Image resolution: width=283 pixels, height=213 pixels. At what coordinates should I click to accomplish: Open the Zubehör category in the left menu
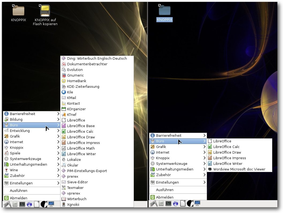(x=32, y=176)
